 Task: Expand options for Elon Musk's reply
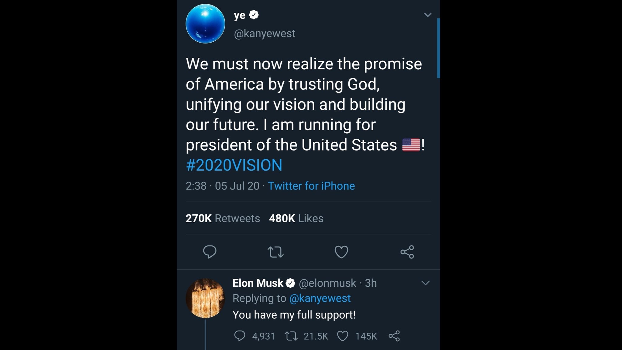click(425, 283)
